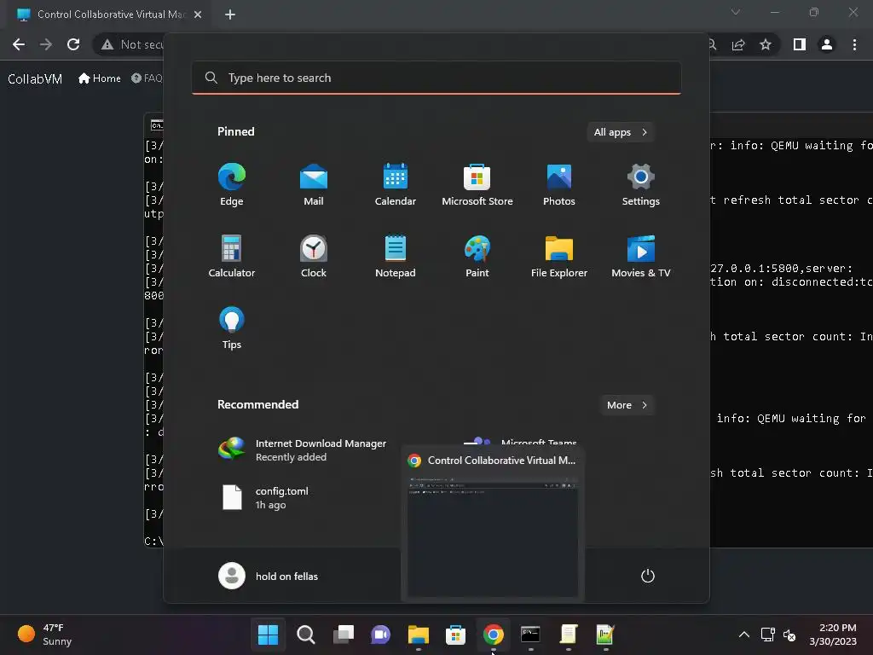Switch to Chrome on taskbar
Screen dimensions: 873x655
pos(494,635)
